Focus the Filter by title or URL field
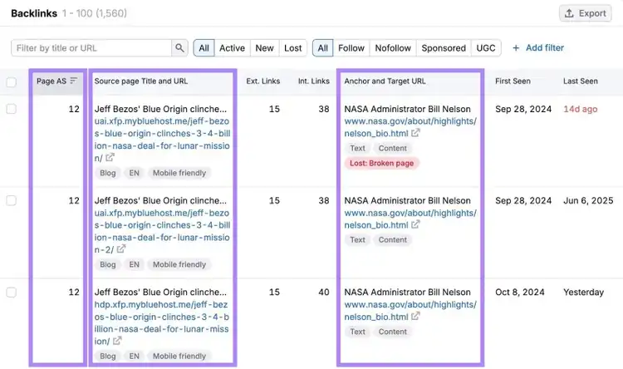Viewport: 623px width, 369px height. pyautogui.click(x=91, y=48)
